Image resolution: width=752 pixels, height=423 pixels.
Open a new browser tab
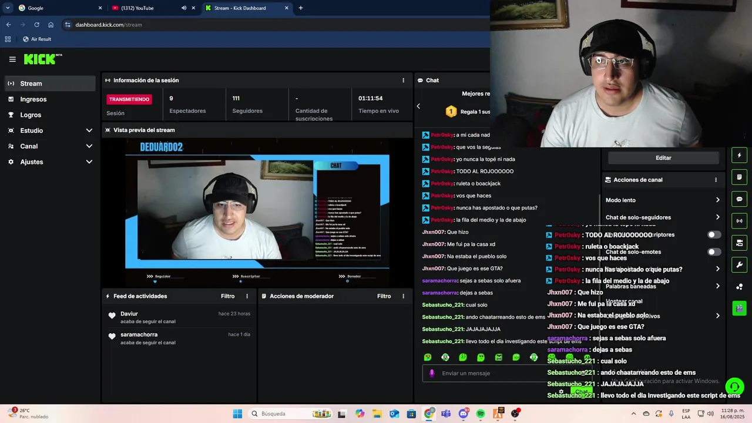point(301,8)
